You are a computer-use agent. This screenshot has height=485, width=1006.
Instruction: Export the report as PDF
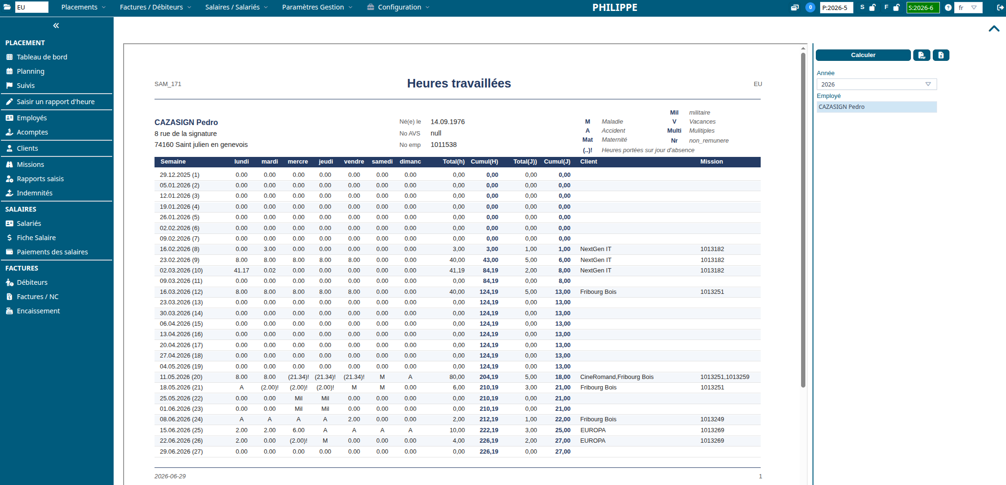[x=921, y=55]
